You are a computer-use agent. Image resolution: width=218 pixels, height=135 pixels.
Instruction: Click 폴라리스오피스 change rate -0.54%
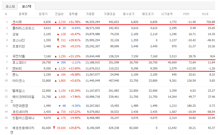tap(76, 28)
